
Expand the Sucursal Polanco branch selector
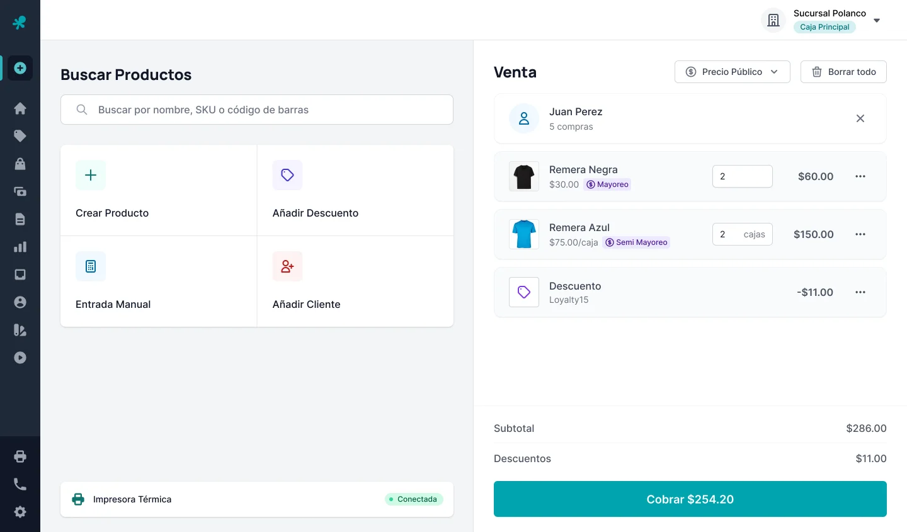(821, 20)
